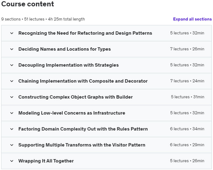Open section title Recognizing the Need for Refactoring and Design Patterns
Viewport: 213px width, 170px height.
pos(85,33)
